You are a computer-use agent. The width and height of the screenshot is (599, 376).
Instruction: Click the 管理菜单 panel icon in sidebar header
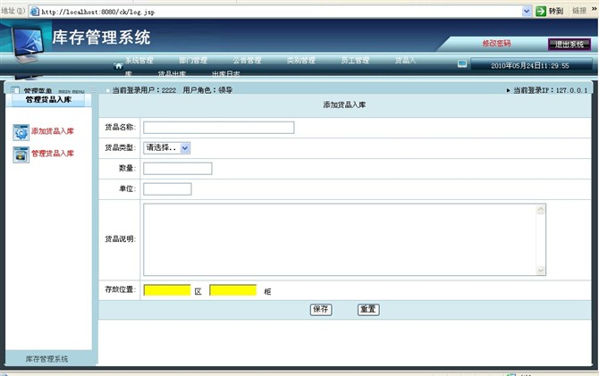point(15,90)
